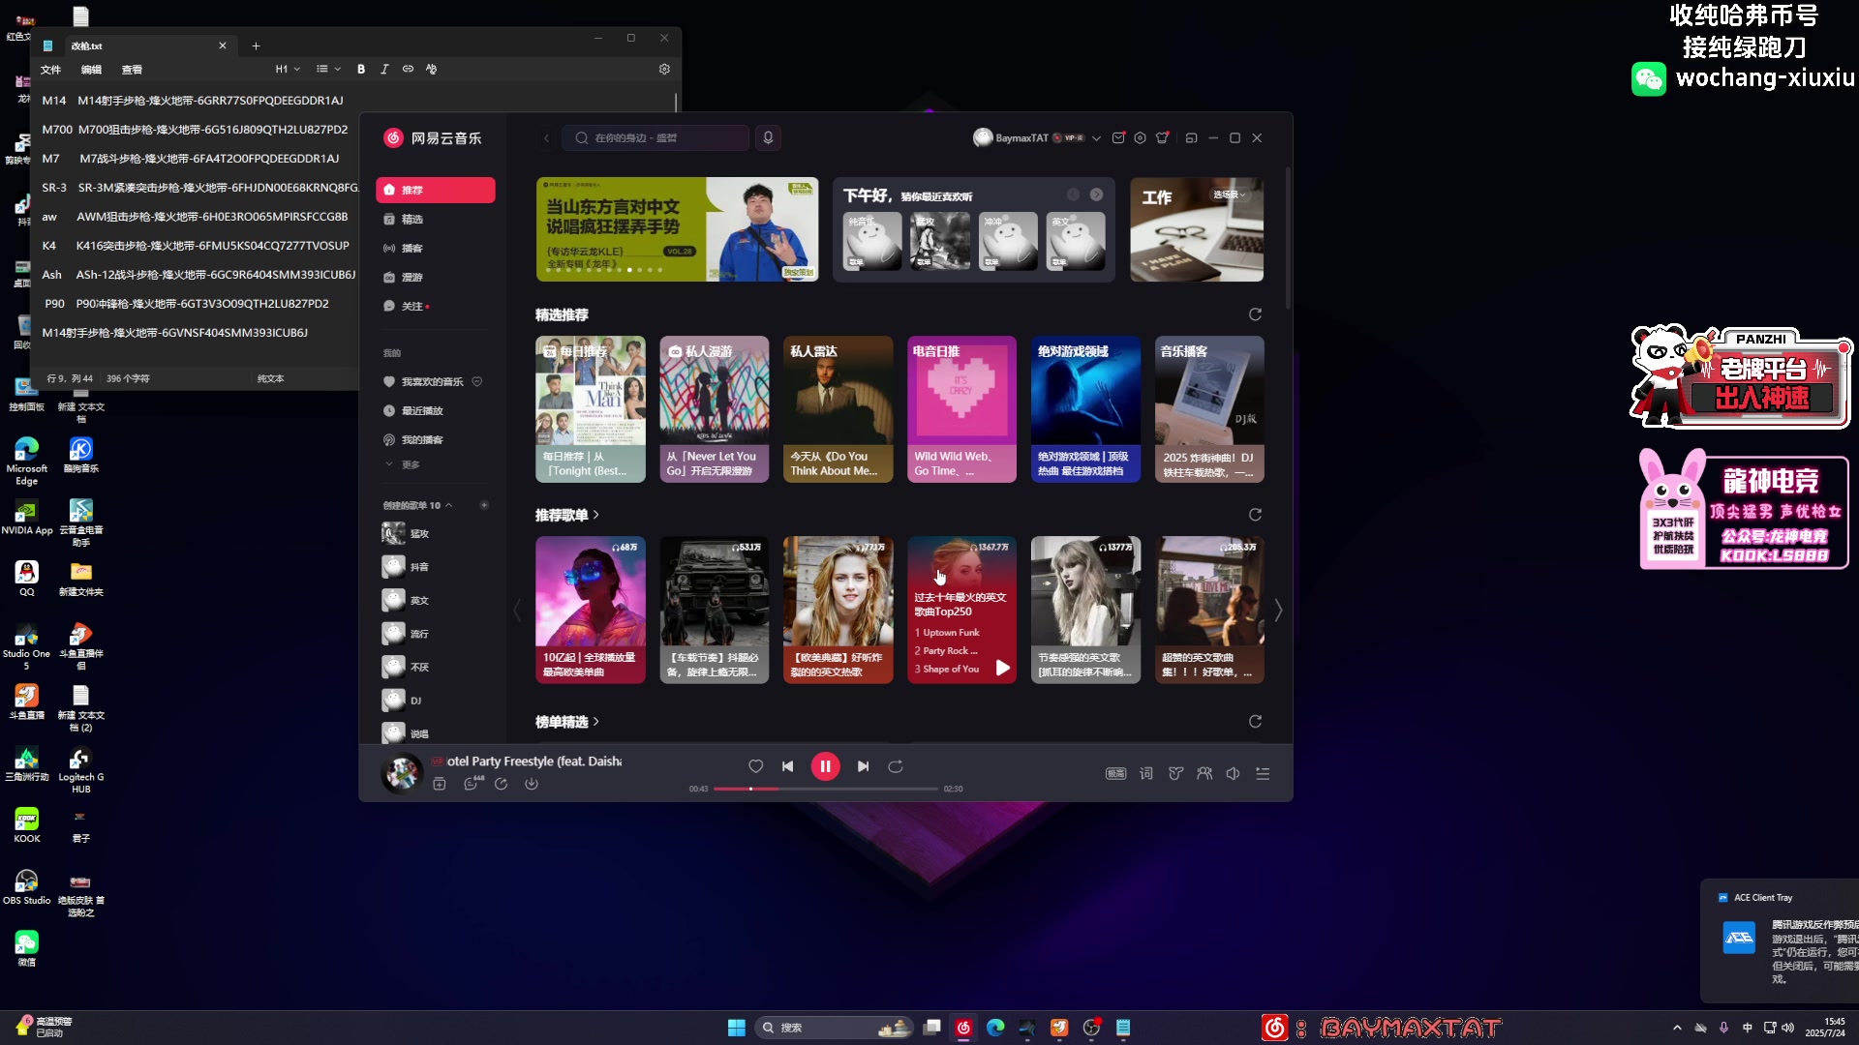The width and height of the screenshot is (1859, 1045).
Task: Open the 选场景 dropdown on 工作 card
Action: pyautogui.click(x=1229, y=194)
